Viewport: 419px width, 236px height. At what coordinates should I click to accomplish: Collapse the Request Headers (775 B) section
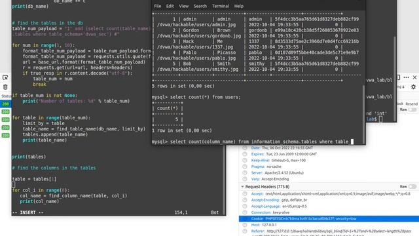click(x=242, y=186)
